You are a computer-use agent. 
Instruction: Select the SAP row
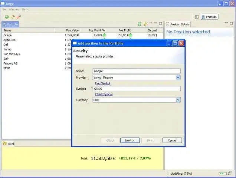point(37,59)
